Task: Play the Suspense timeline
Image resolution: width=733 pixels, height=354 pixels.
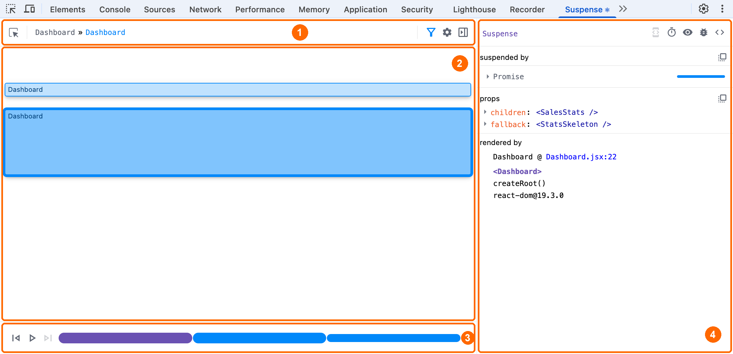Action: (32, 338)
